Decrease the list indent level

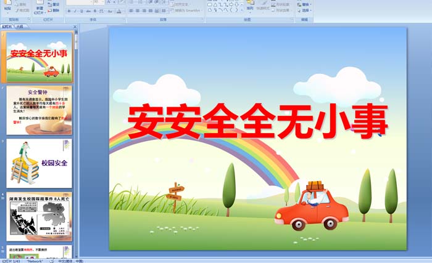(151, 2)
